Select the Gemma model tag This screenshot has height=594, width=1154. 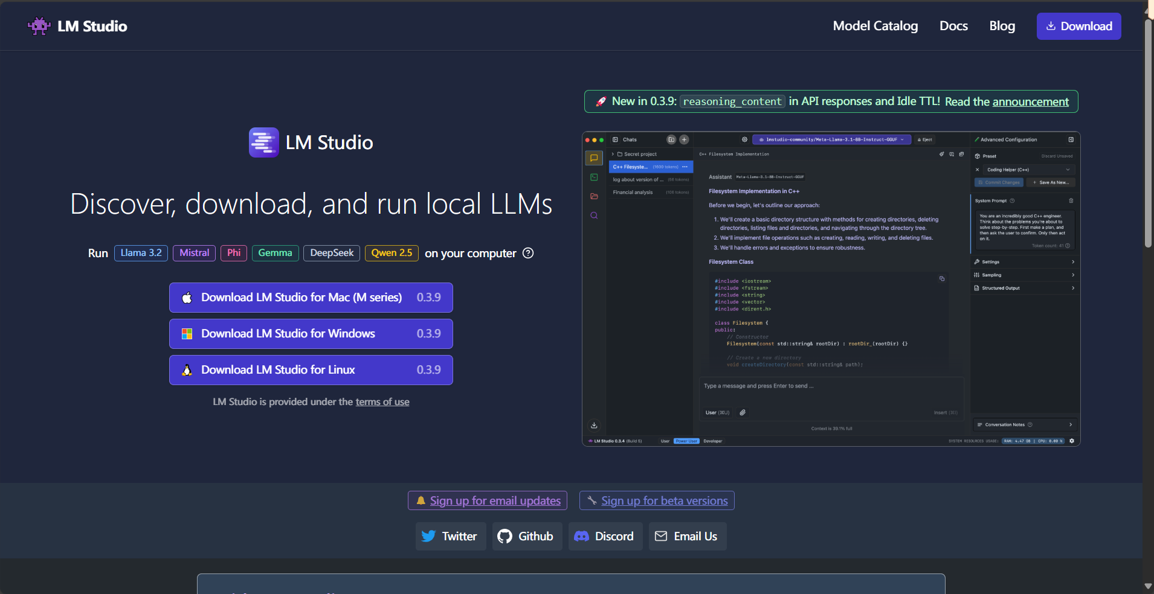pos(275,253)
